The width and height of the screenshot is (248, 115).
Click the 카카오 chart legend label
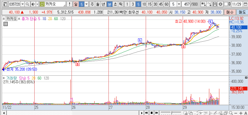(x=12, y=19)
